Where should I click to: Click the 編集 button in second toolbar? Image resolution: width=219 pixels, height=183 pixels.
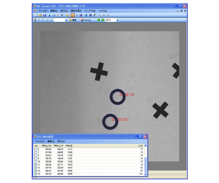click(x=73, y=20)
